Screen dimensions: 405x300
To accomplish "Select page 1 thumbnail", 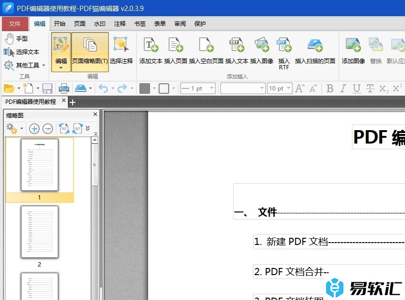I will [x=40, y=165].
